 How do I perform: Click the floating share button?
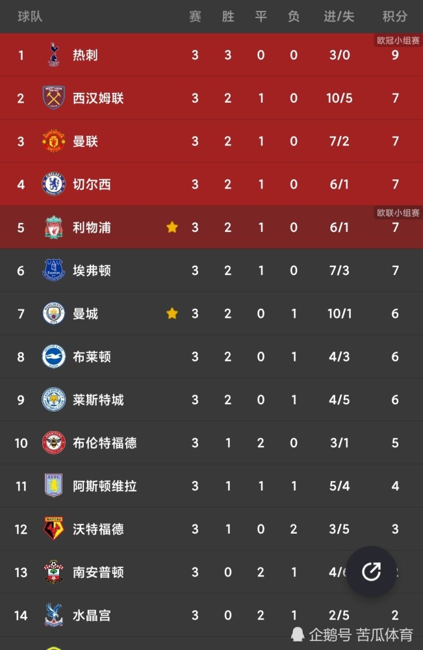click(371, 571)
